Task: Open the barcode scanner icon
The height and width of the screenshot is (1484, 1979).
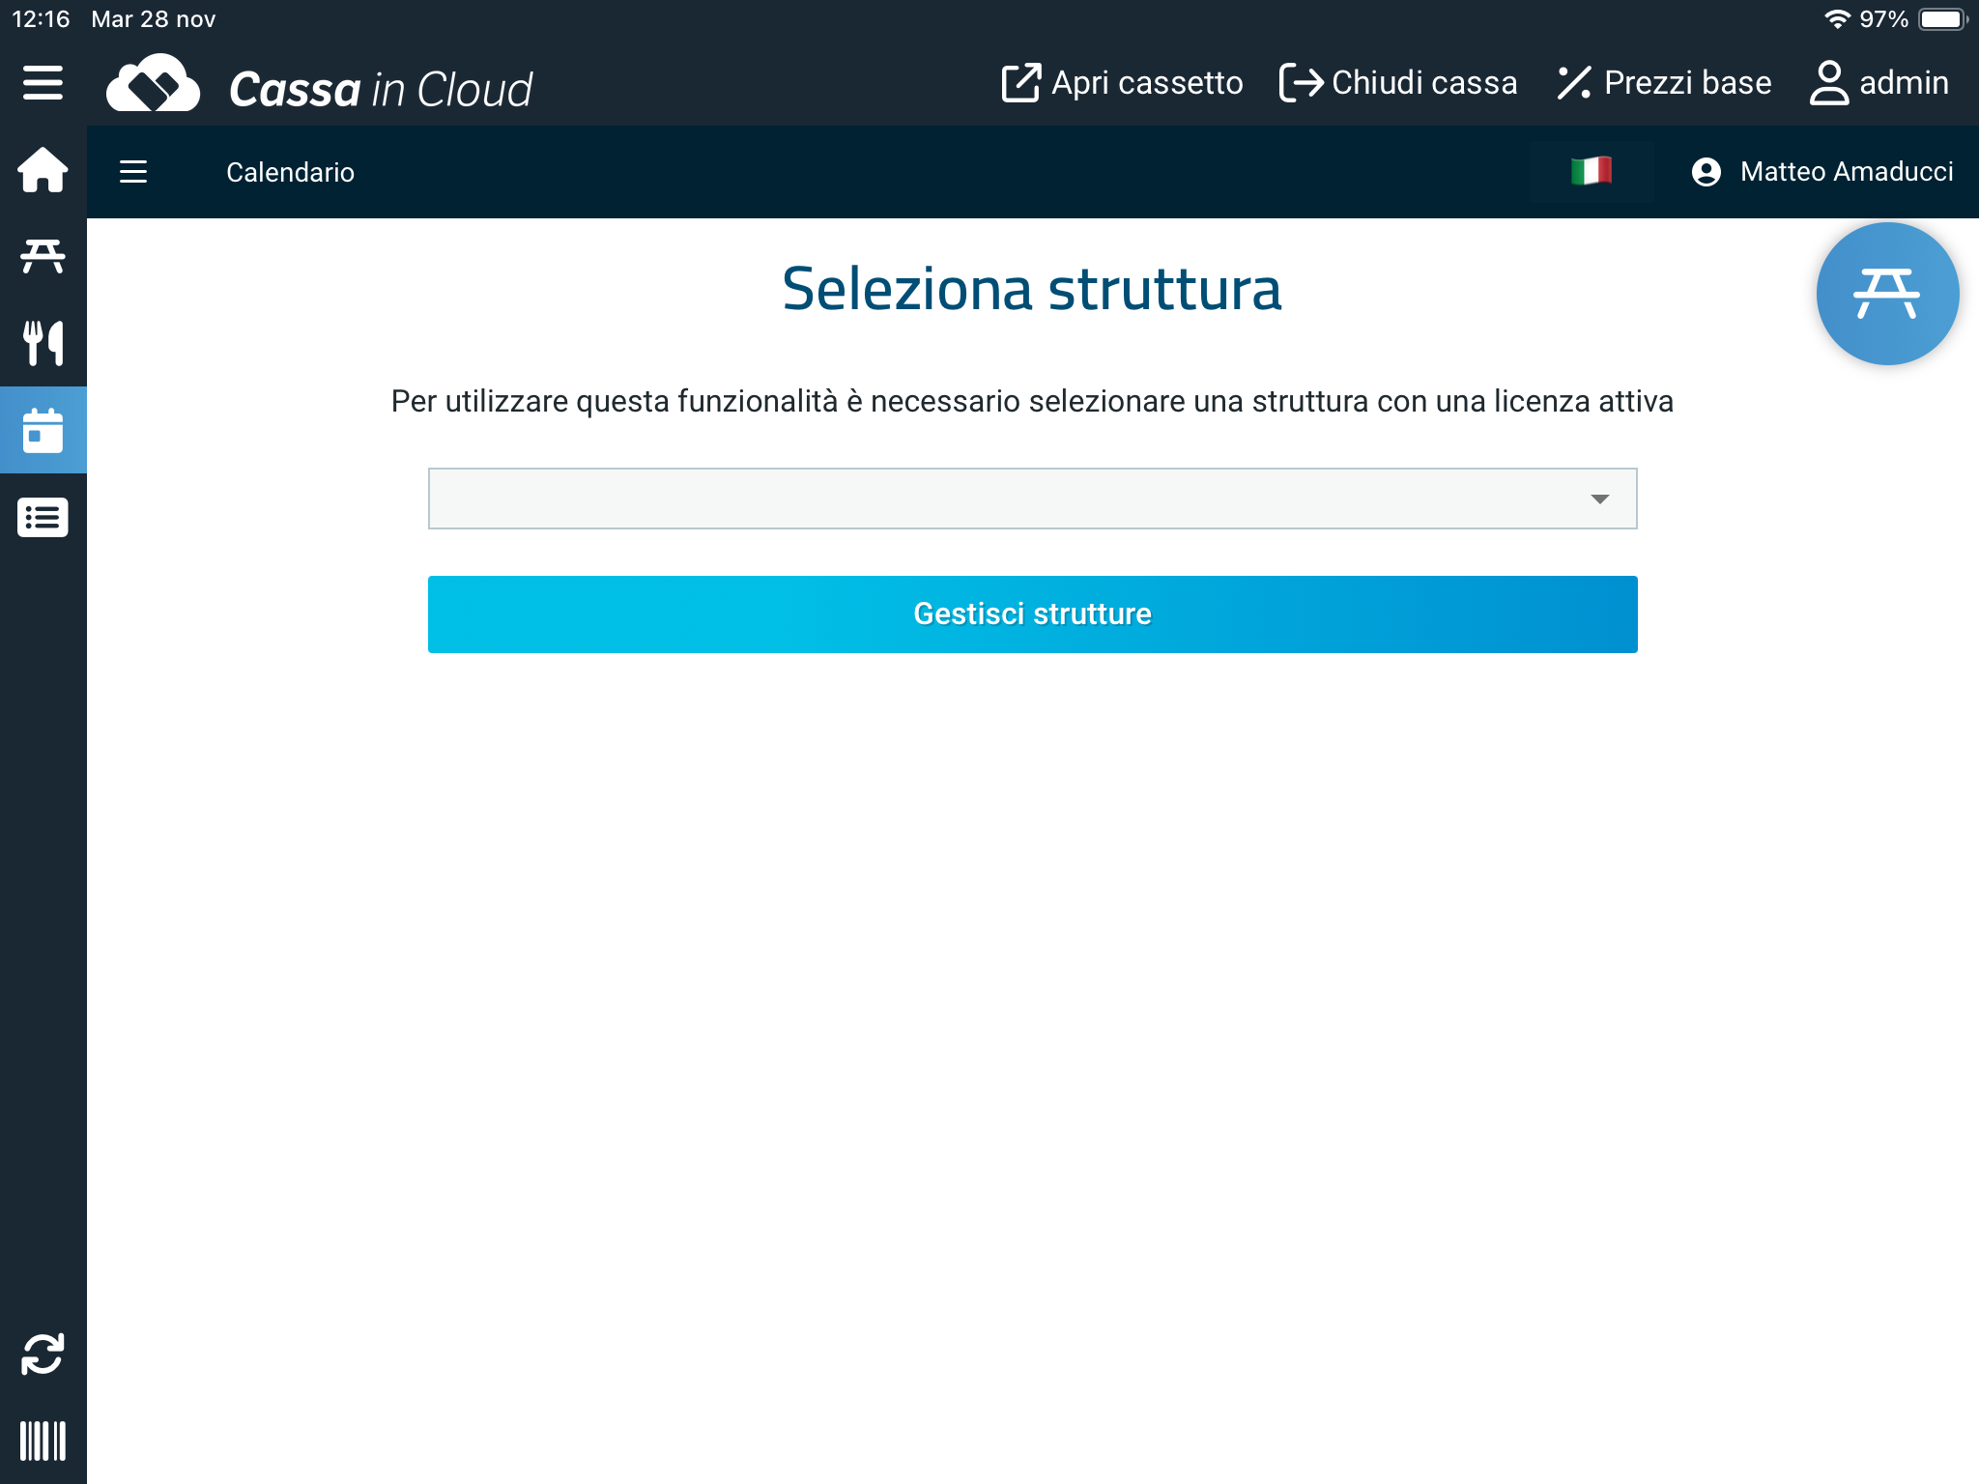Action: pos(43,1441)
